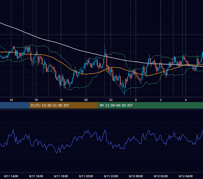The width and height of the screenshot is (203, 179).
Task: Click the 9/11 22:00 date label
Action: [111, 176]
